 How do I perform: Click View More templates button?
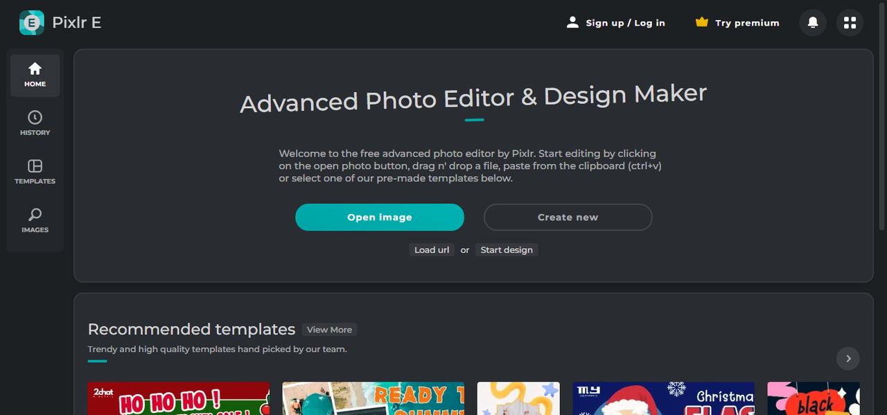329,330
